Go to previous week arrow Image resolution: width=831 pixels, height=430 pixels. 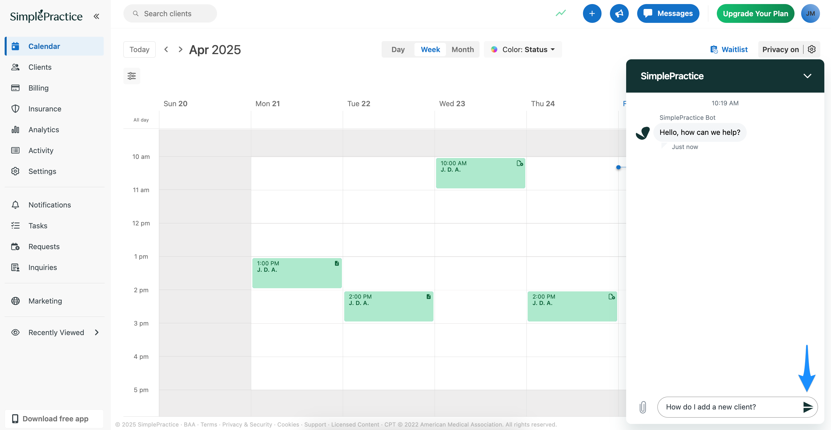(x=166, y=49)
